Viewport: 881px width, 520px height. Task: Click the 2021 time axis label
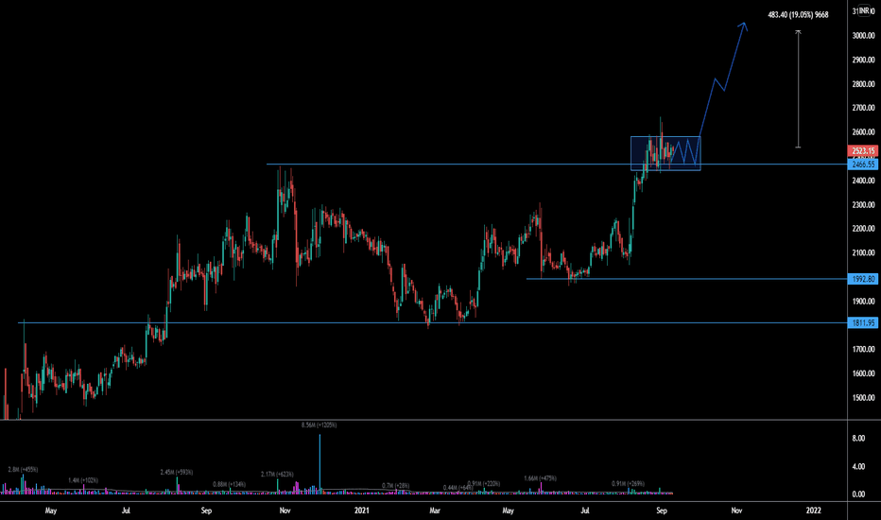(362, 511)
